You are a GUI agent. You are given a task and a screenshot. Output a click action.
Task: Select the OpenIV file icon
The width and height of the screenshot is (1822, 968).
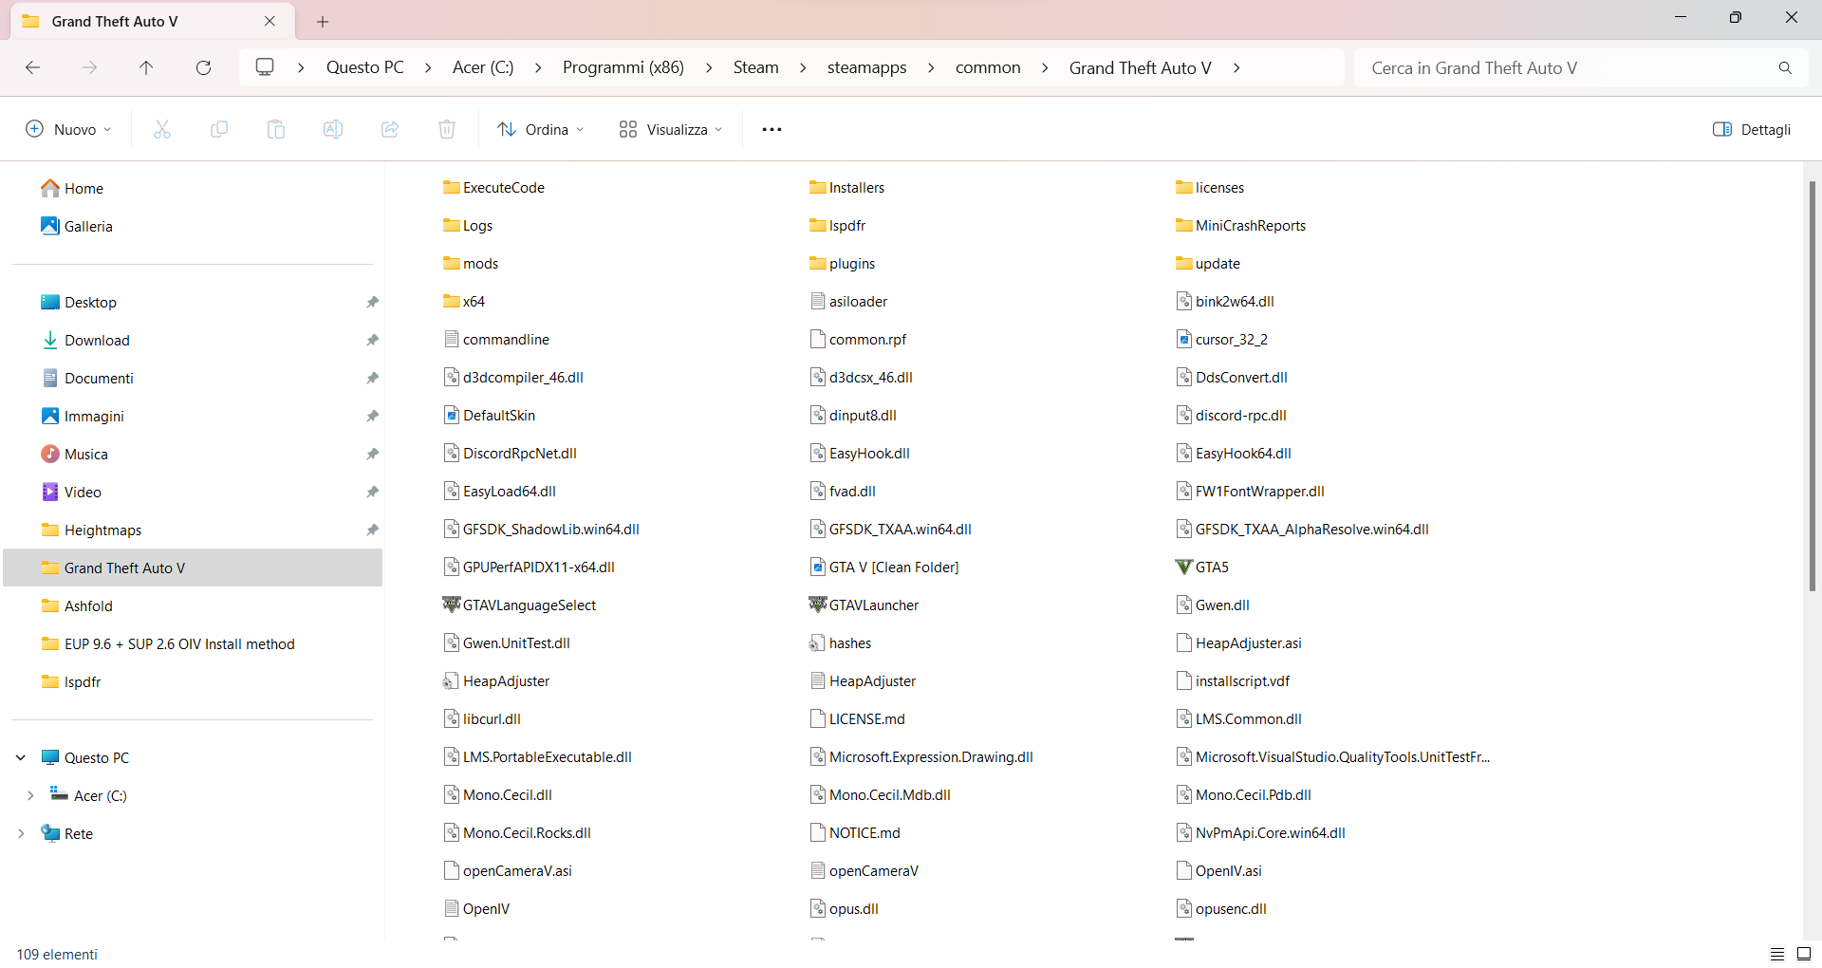tap(451, 909)
